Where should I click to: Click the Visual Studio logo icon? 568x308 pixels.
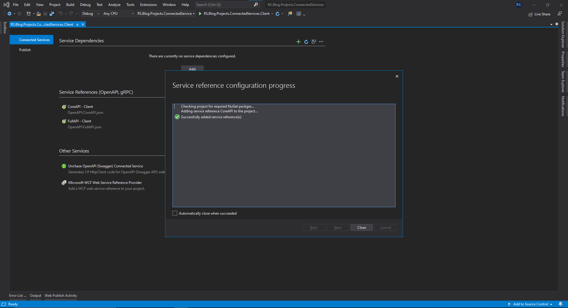[6, 5]
